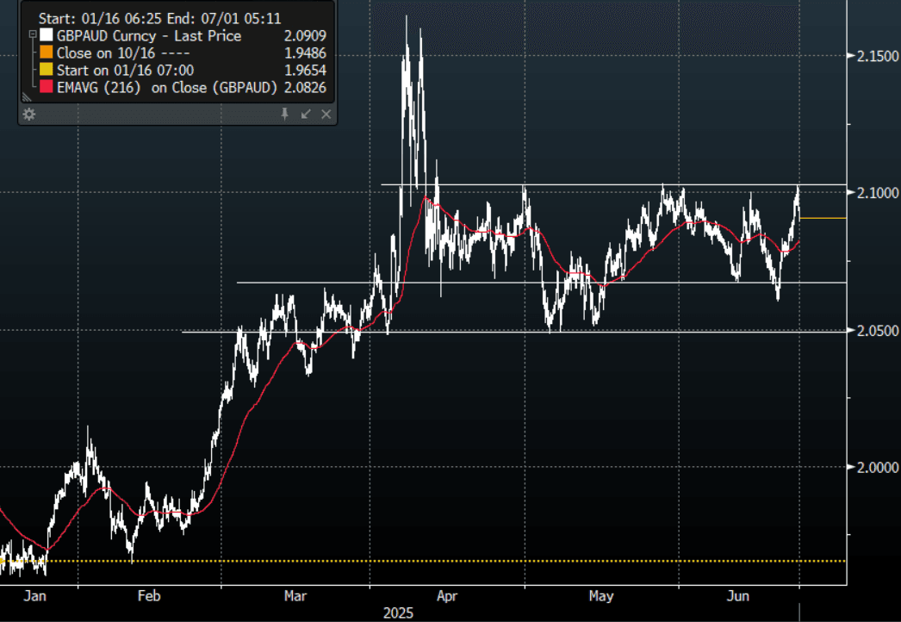Select 'GBPAUD Curncy - Last Price' legend row

pos(183,35)
